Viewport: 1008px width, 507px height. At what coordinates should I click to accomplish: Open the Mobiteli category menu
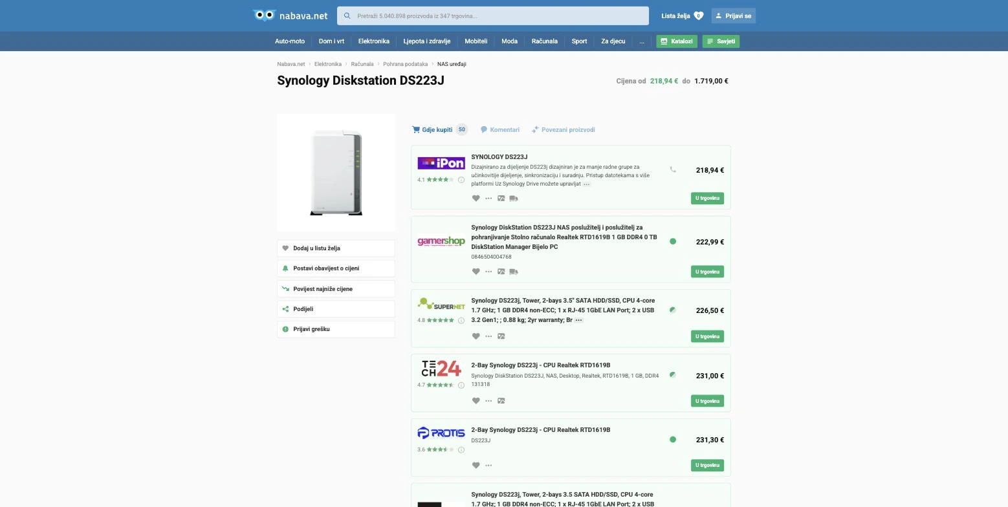[x=476, y=41]
